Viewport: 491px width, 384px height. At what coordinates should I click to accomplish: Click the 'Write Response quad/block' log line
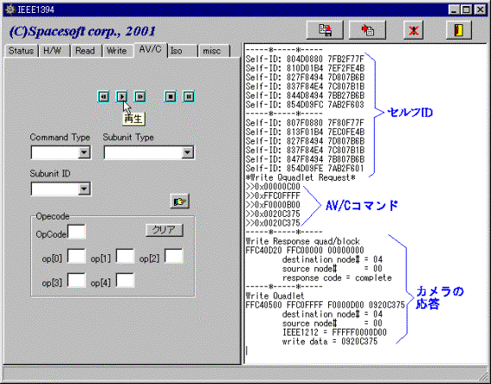pos(303,241)
